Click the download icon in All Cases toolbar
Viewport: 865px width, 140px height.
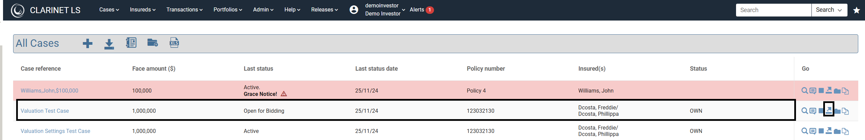click(x=109, y=44)
